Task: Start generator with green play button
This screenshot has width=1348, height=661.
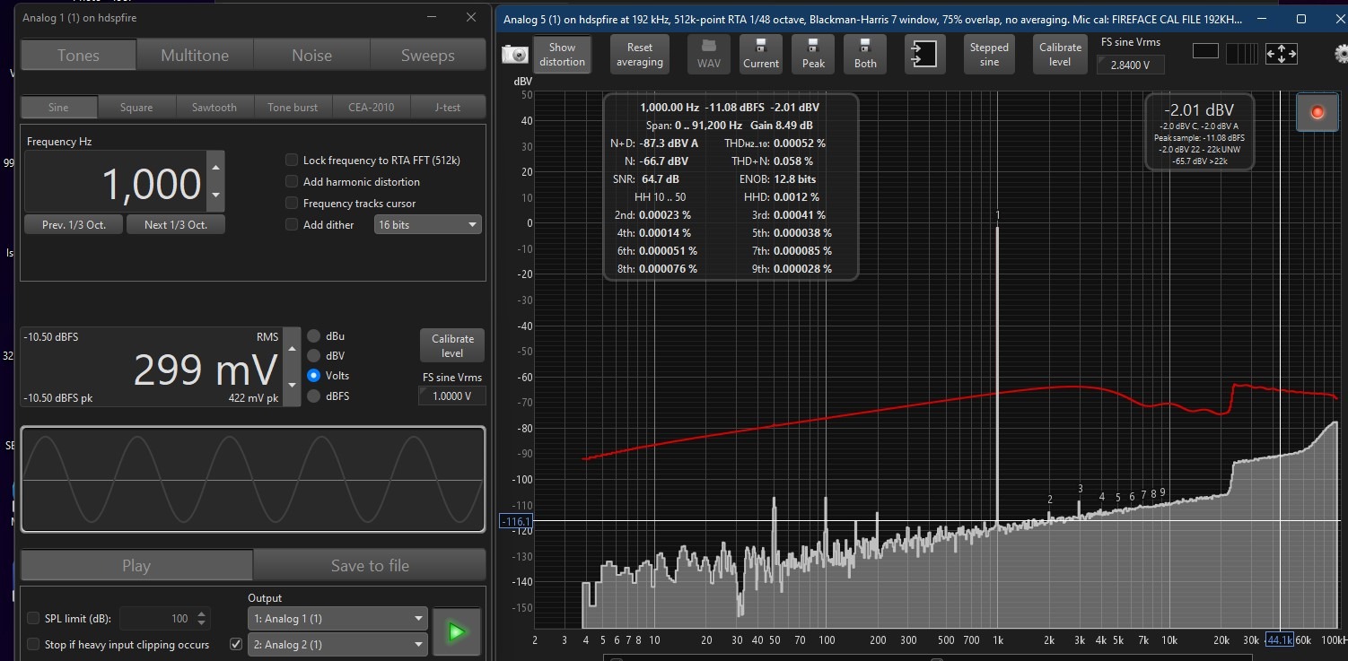Action: pyautogui.click(x=456, y=631)
